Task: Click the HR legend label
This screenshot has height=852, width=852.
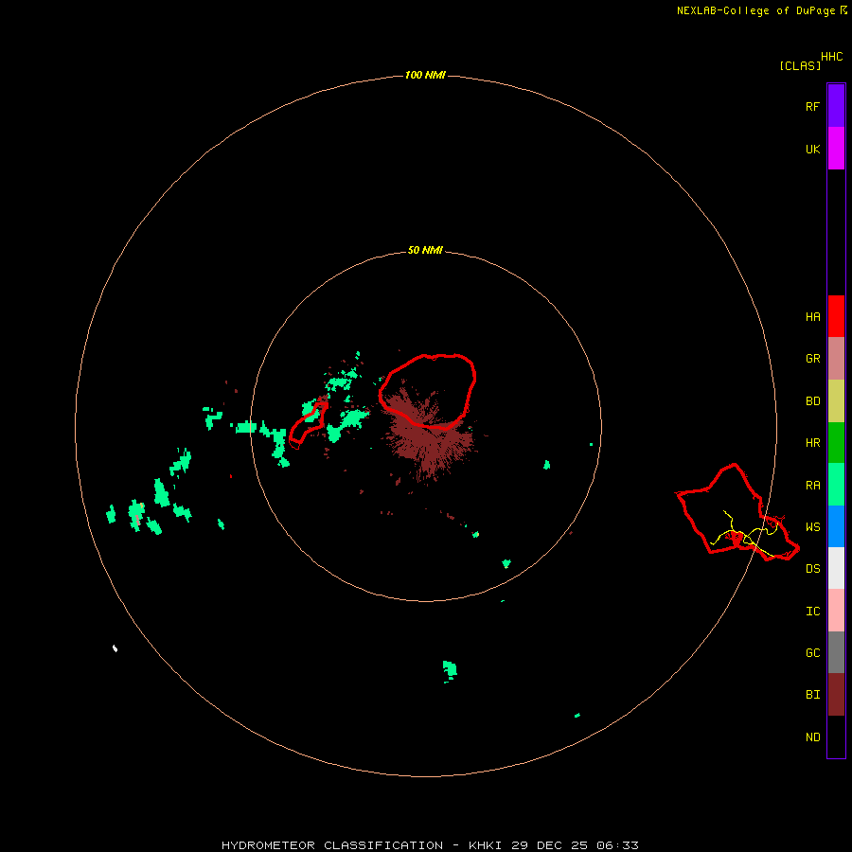Action: [x=812, y=443]
